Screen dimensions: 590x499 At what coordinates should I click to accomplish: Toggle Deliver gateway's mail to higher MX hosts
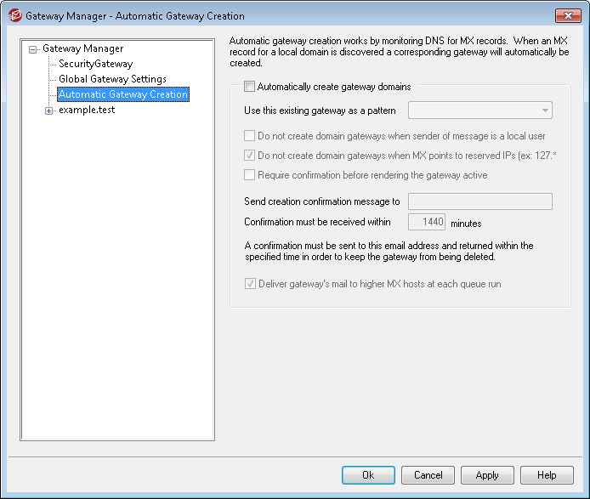tap(249, 284)
